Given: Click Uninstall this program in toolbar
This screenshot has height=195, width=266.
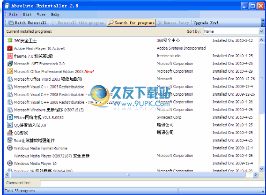Looking at the screenshot, I should 77,23.
